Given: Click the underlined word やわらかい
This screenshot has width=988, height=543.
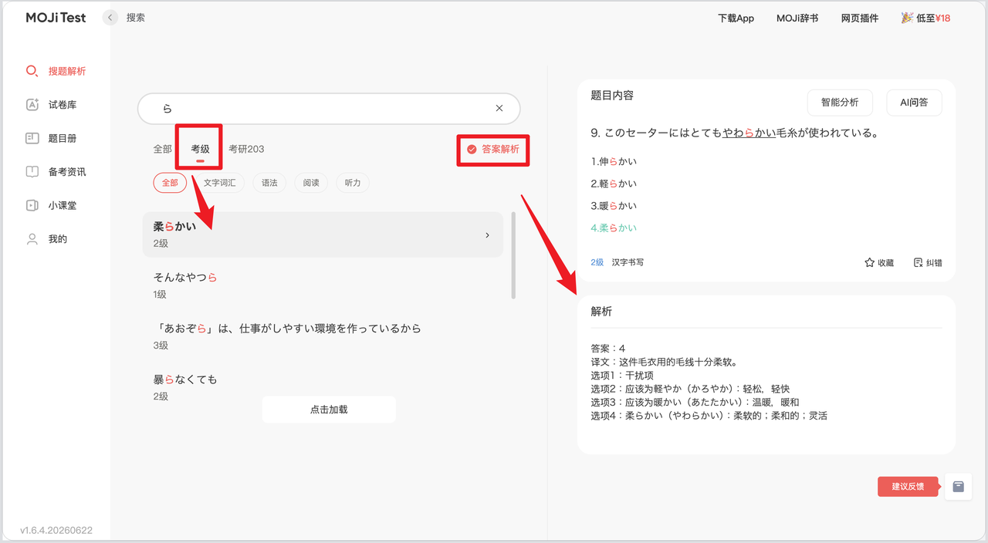Looking at the screenshot, I should (749, 133).
